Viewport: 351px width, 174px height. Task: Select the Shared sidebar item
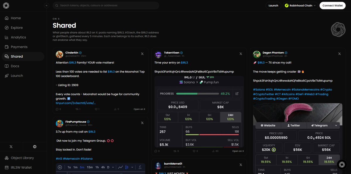23,56
